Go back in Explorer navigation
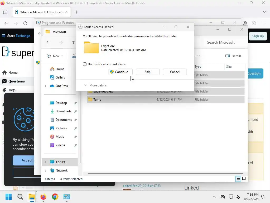 click(x=48, y=42)
